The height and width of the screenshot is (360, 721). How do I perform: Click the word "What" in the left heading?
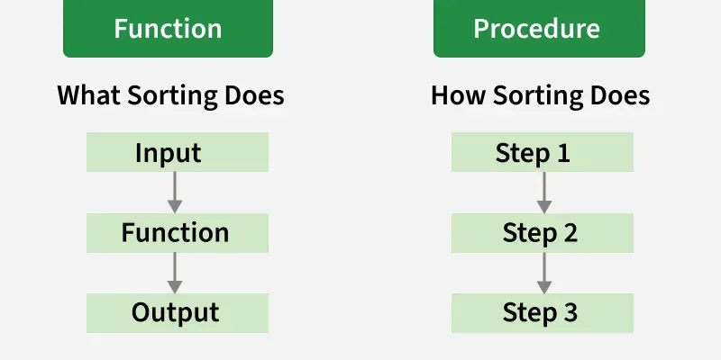point(86,95)
